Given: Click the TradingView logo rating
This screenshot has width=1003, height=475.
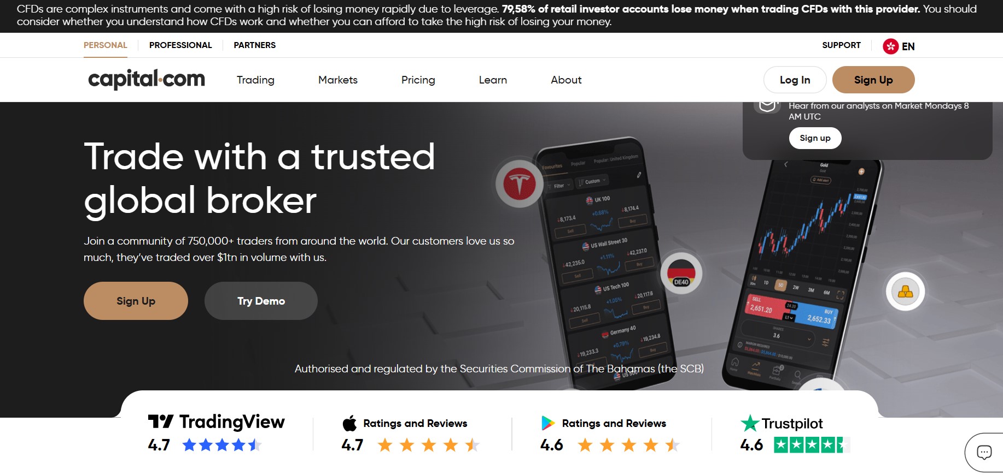Looking at the screenshot, I should coord(216,421).
